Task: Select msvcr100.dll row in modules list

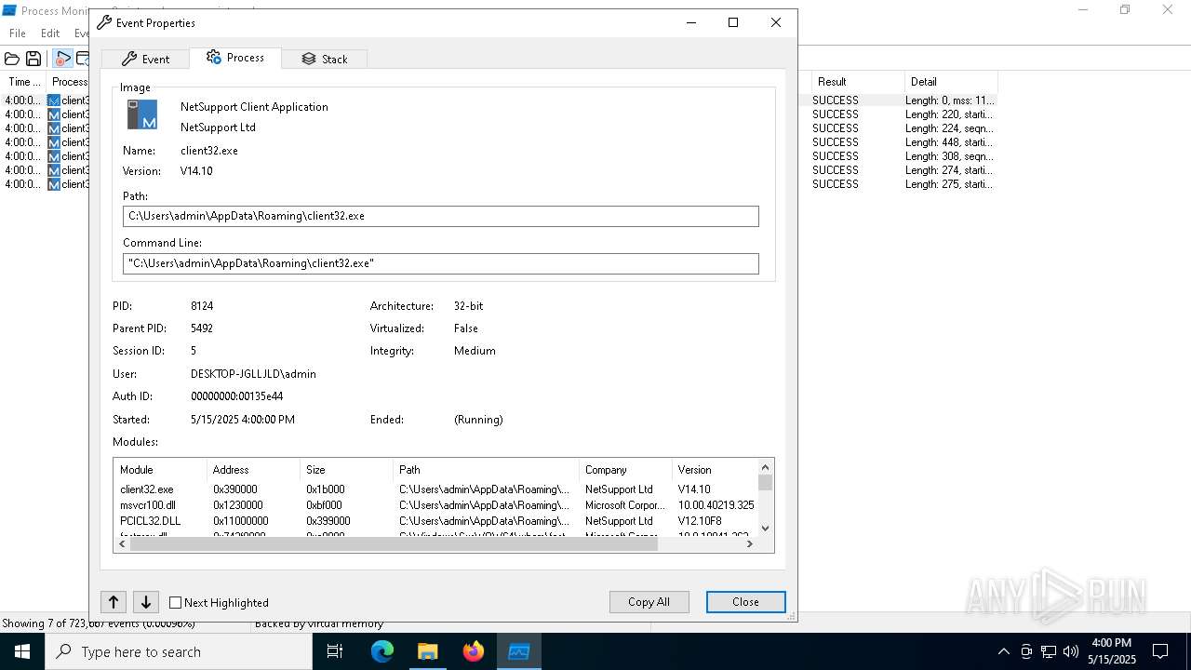Action: pyautogui.click(x=436, y=505)
